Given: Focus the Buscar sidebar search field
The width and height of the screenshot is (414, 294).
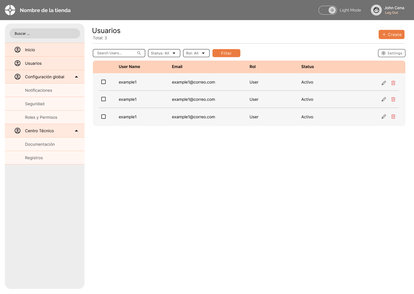Looking at the screenshot, I should [x=45, y=34].
